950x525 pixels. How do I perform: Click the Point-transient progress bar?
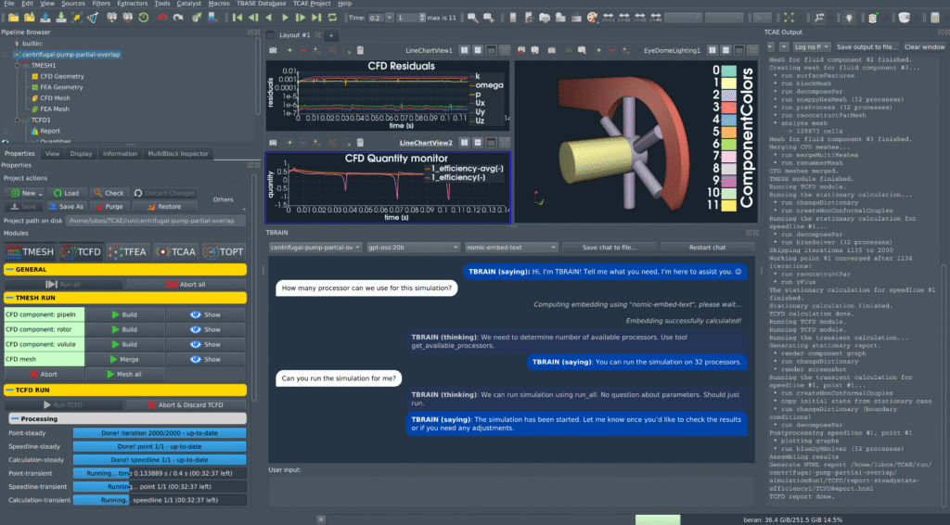point(160,473)
